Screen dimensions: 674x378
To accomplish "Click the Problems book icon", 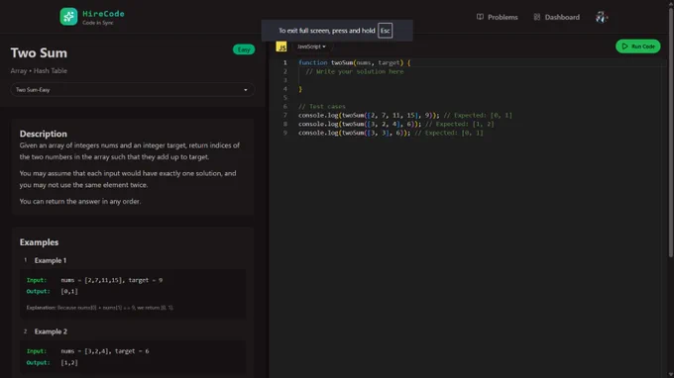I will pyautogui.click(x=480, y=17).
